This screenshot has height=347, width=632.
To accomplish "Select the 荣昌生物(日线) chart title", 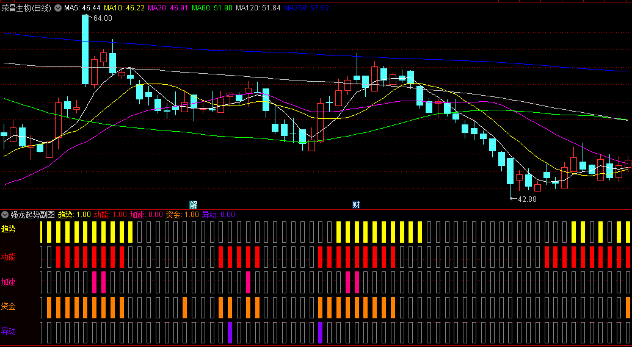I will coord(26,8).
